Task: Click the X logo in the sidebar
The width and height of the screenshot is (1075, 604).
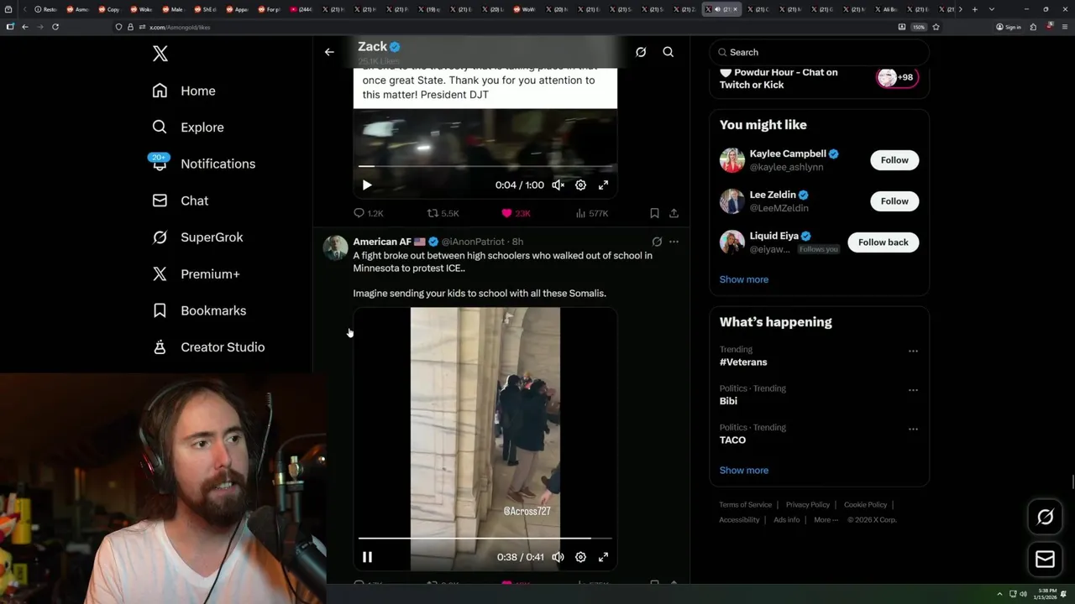Action: pyautogui.click(x=160, y=54)
